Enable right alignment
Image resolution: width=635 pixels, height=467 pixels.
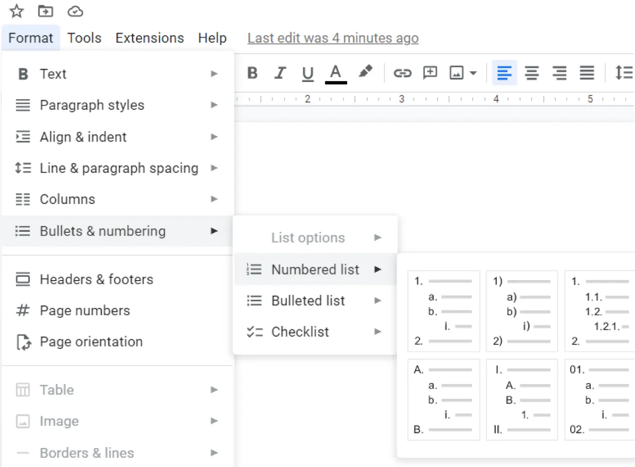coord(559,73)
